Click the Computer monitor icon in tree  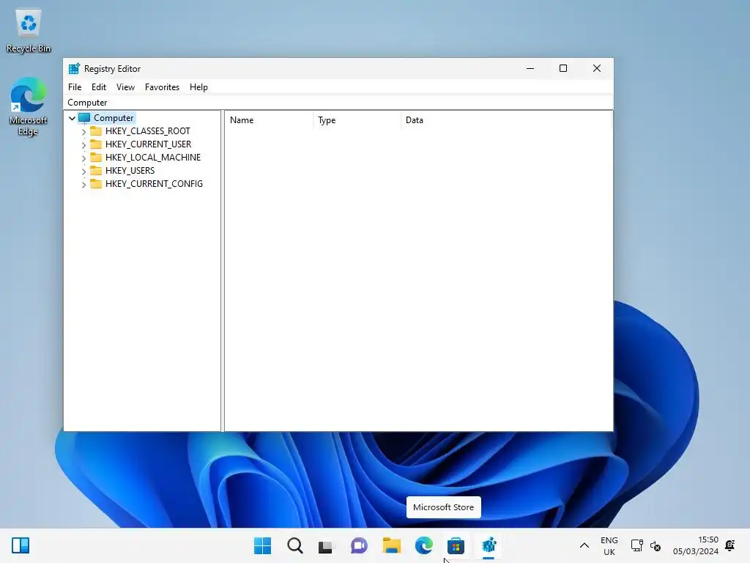[84, 118]
